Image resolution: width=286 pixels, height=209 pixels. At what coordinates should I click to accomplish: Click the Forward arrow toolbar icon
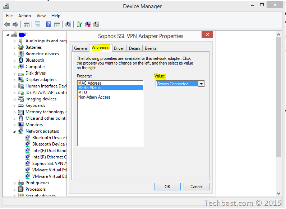(x=15, y=24)
